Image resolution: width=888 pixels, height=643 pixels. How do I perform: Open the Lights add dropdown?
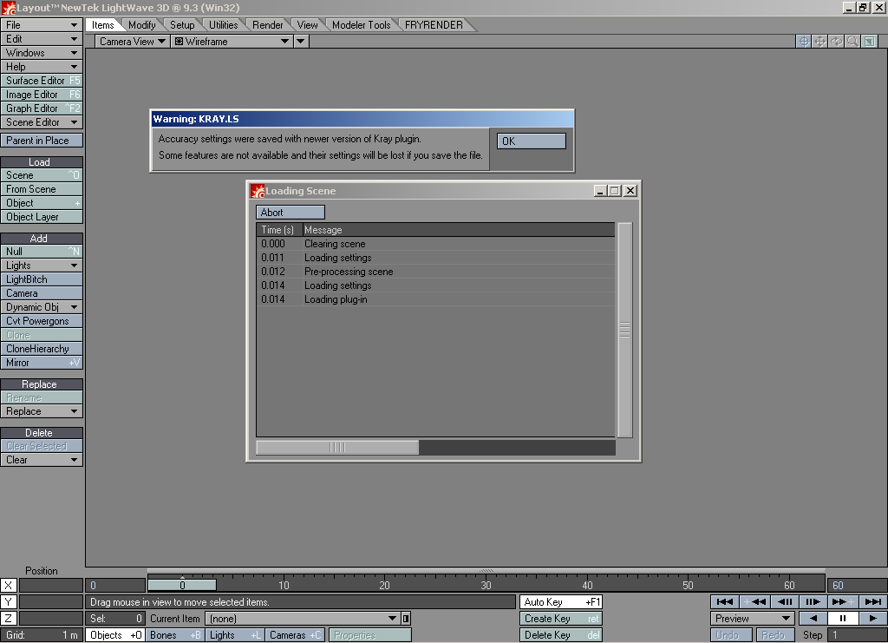click(42, 266)
